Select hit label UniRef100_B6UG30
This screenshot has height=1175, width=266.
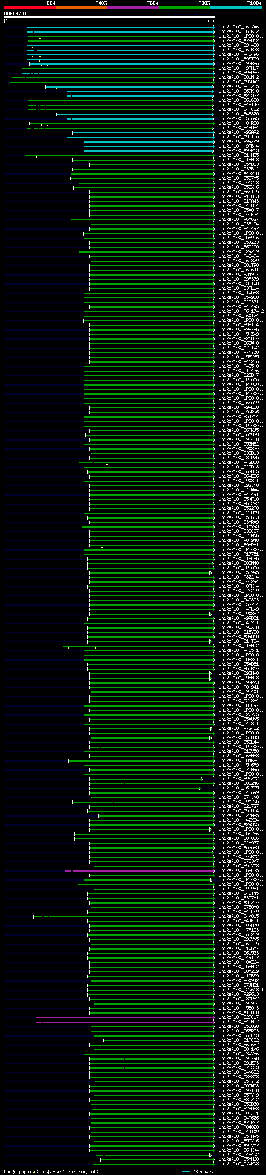pos(238,100)
